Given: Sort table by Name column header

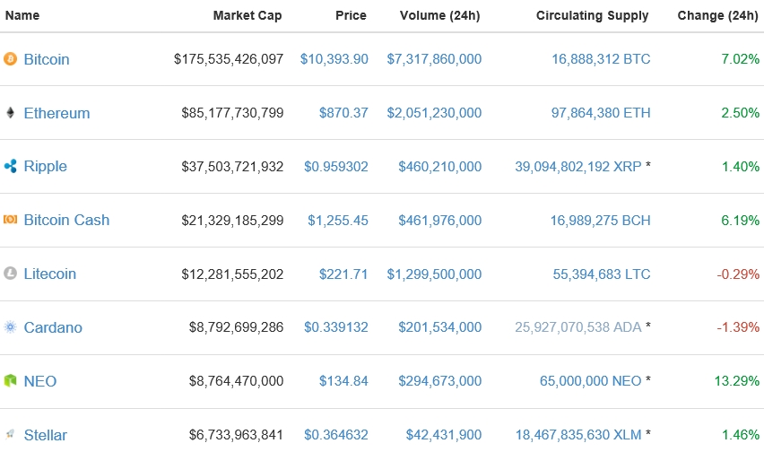Looking at the screenshot, I should (x=22, y=16).
